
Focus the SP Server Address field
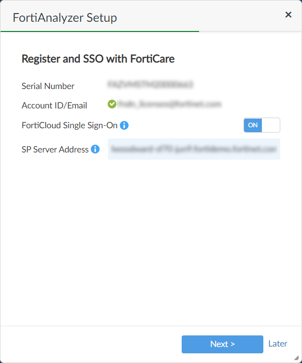pos(194,150)
